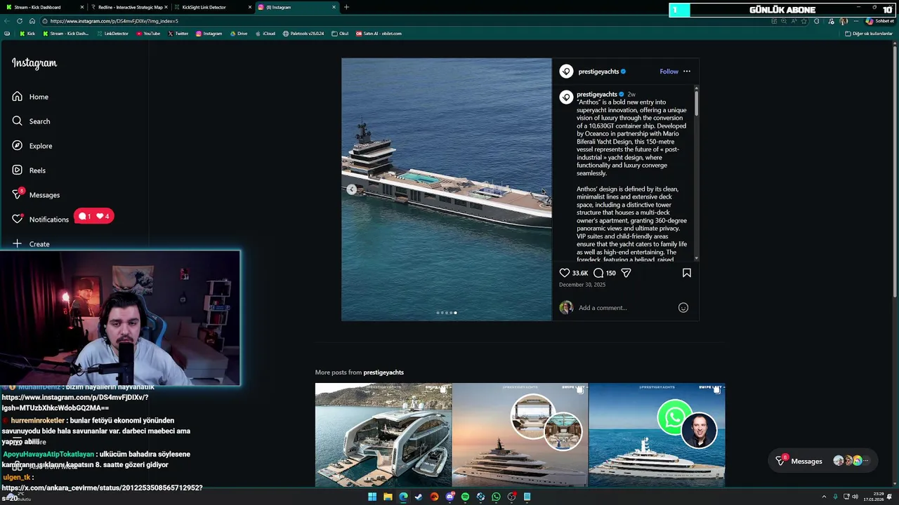Viewport: 899px width, 505px height.
Task: Open the WhatsApp yacht post thumbnail
Action: click(657, 435)
